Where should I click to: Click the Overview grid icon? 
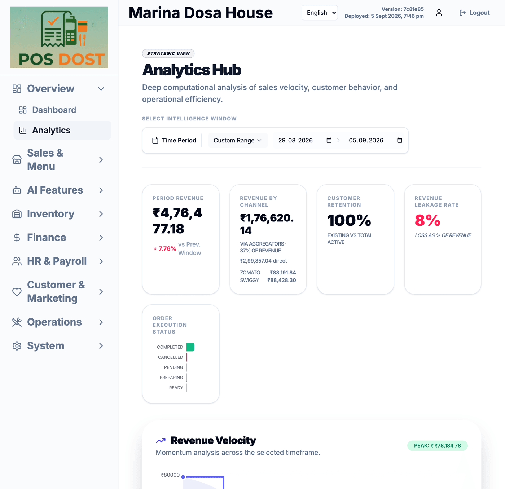(17, 89)
